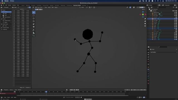Select the Transform tool
The height and width of the screenshot is (100, 178).
34,27
